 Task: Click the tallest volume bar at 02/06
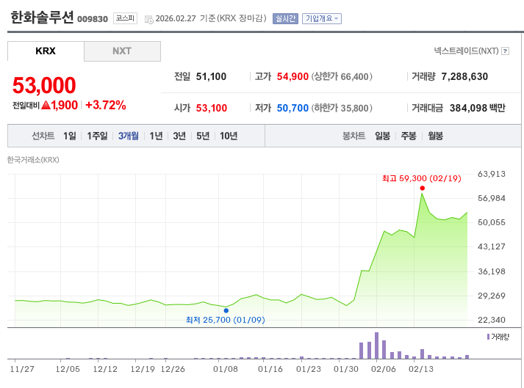coord(376,345)
